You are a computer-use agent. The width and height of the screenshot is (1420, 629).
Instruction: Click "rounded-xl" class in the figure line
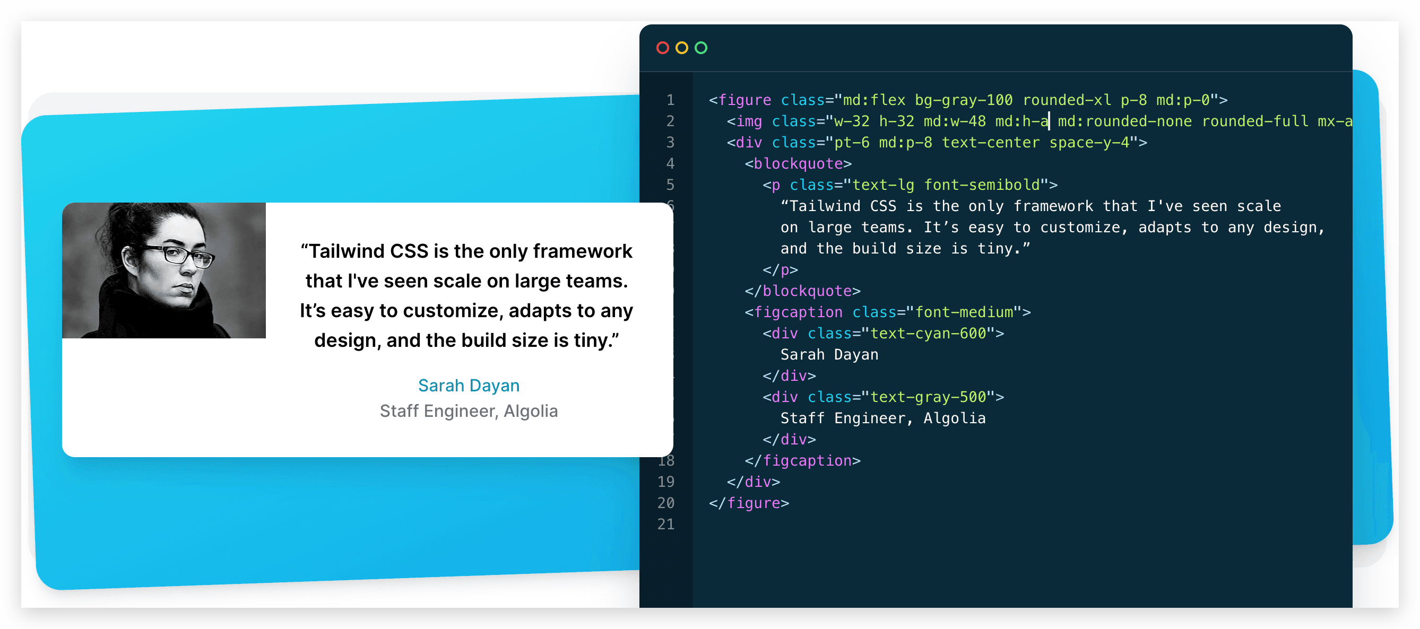[x=1067, y=100]
